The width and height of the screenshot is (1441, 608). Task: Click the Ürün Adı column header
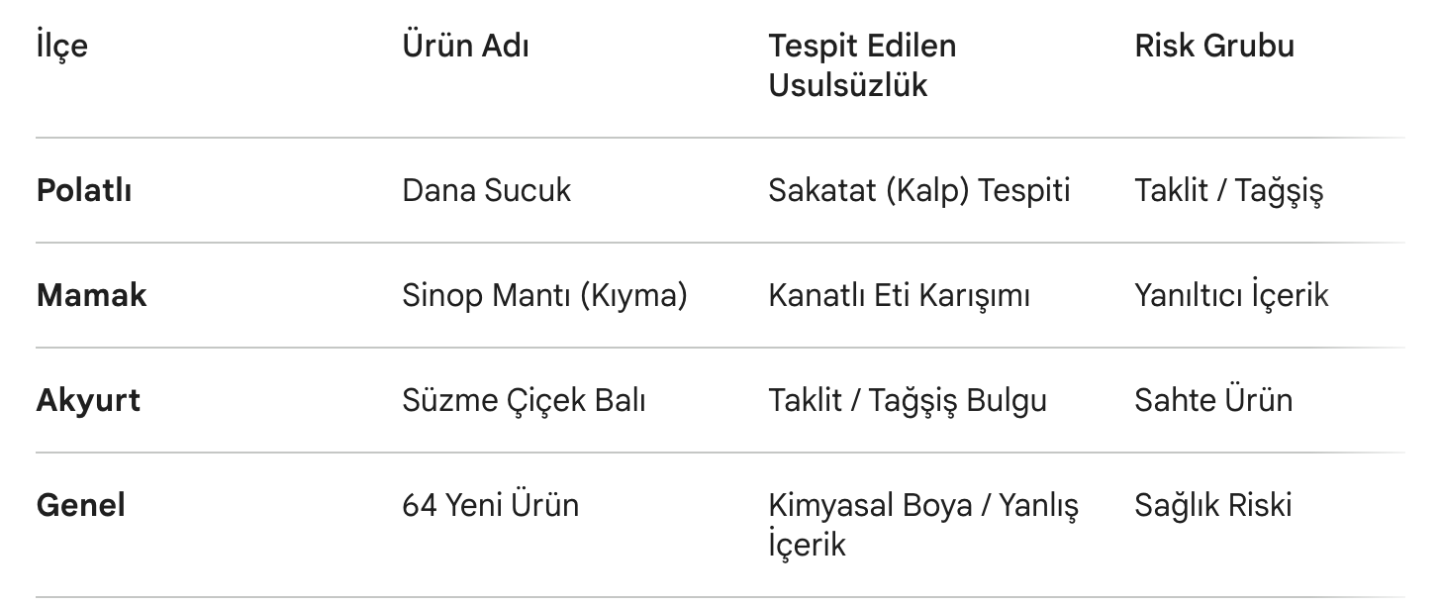coord(465,47)
